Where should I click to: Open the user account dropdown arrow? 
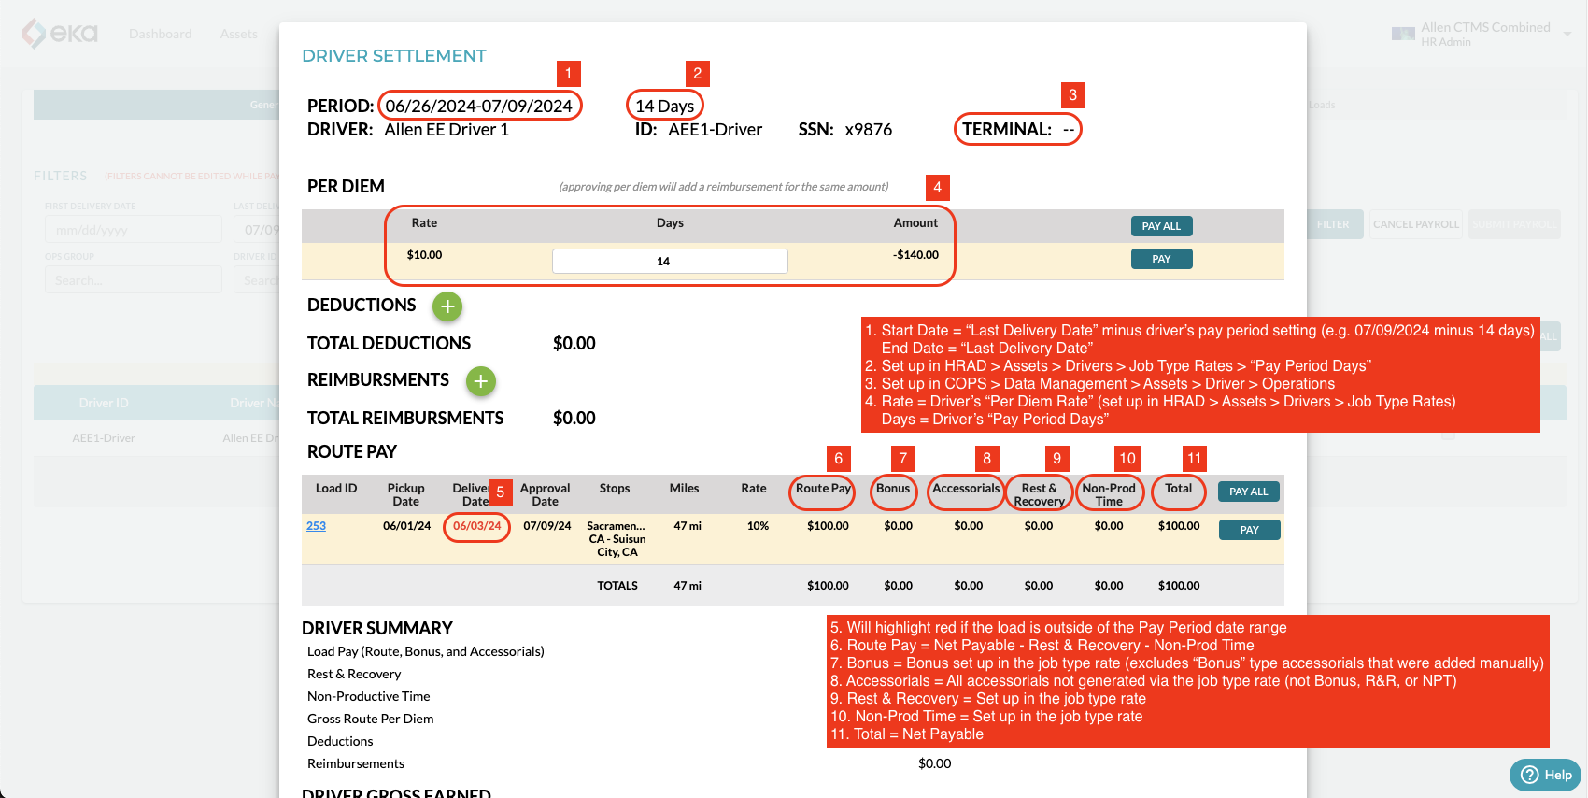click(1567, 34)
